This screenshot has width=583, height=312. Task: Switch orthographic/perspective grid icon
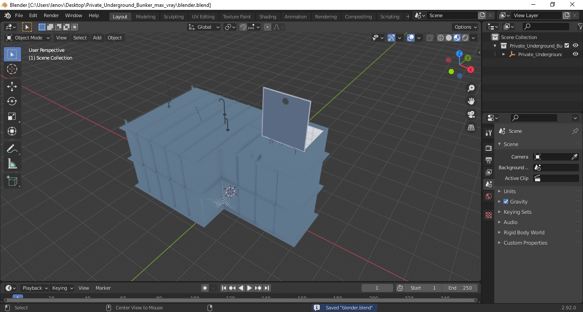(471, 128)
